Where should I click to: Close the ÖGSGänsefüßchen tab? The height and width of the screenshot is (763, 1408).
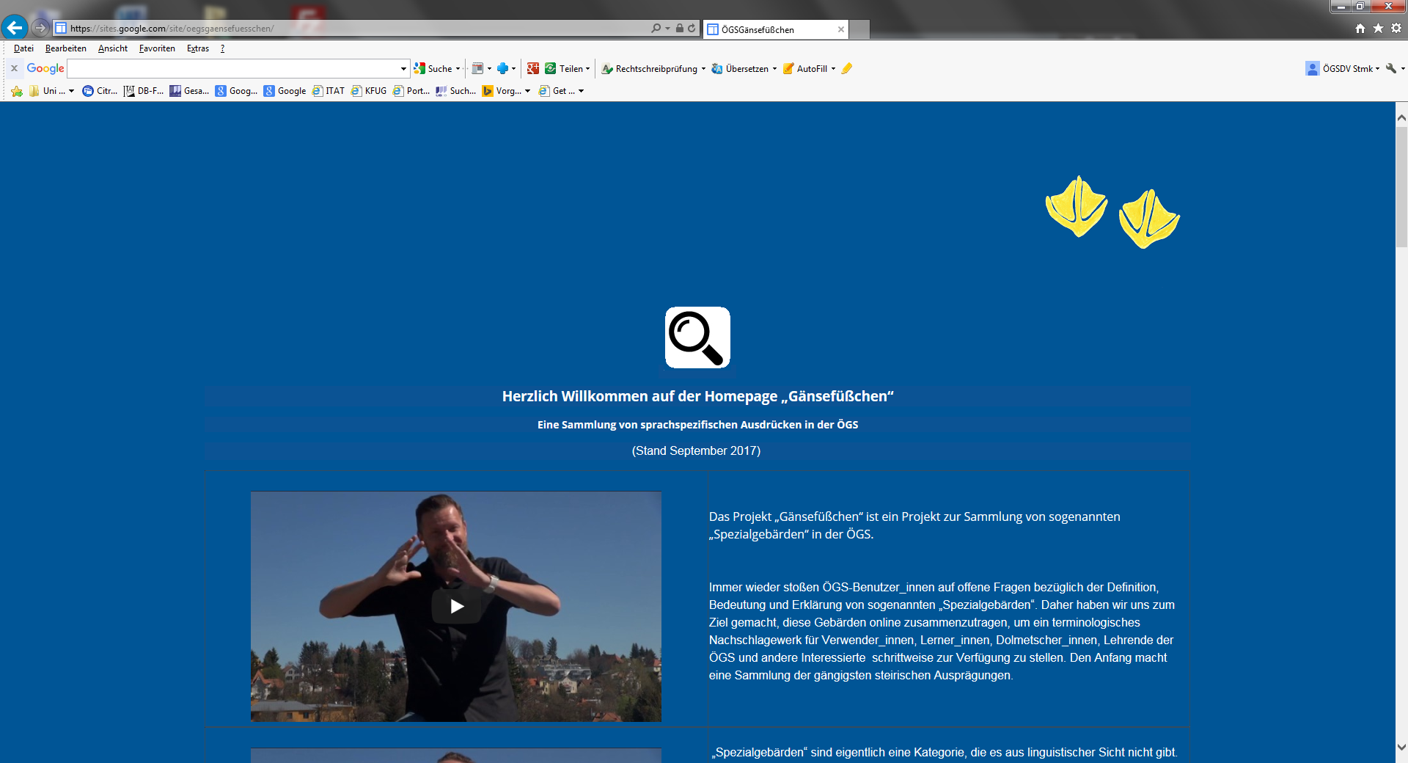[841, 29]
